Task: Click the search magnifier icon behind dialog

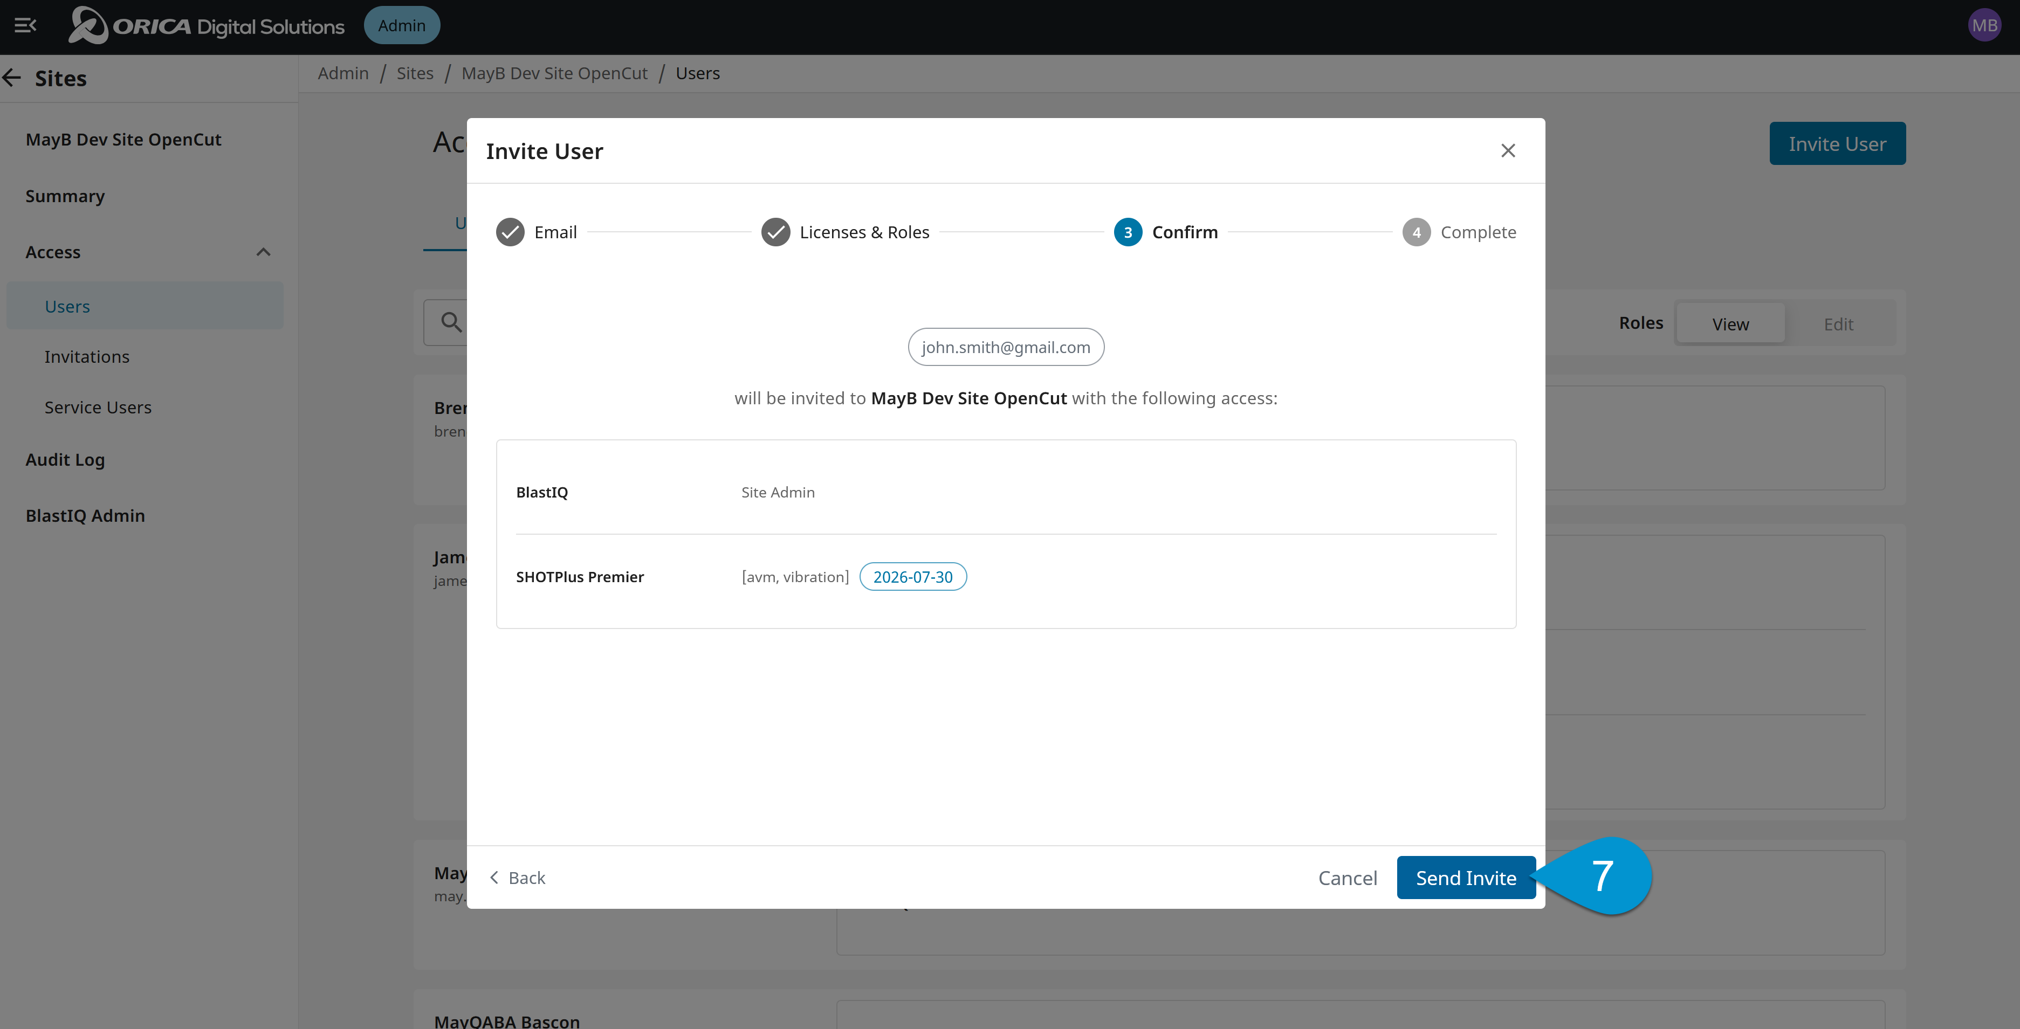Action: [x=451, y=322]
